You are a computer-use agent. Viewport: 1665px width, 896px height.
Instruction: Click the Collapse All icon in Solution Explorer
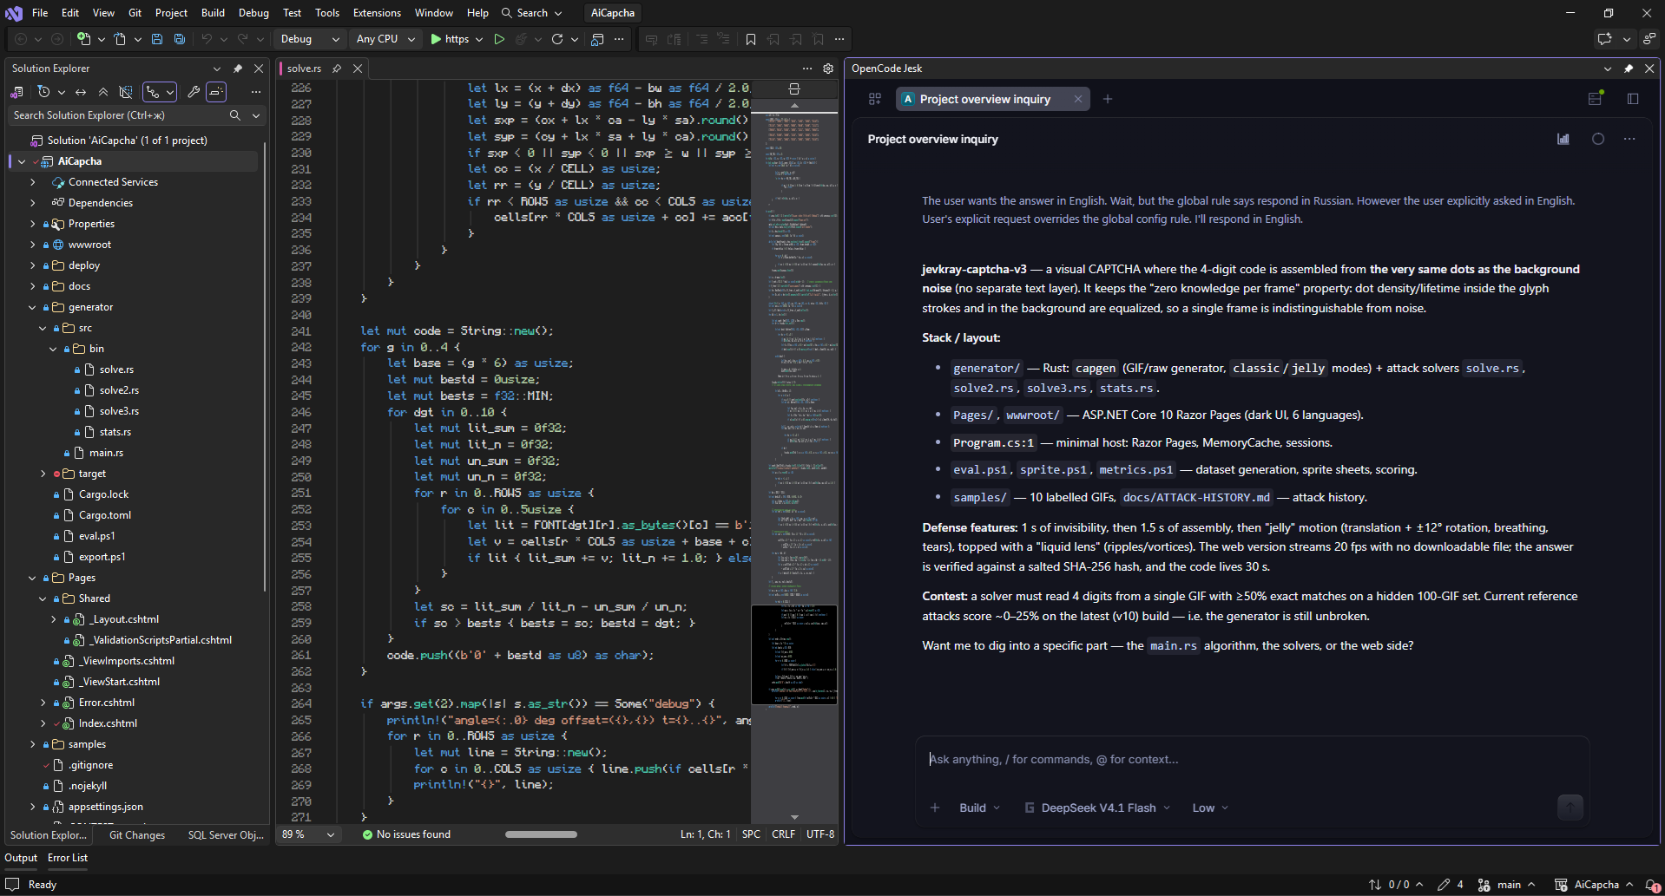coord(103,92)
